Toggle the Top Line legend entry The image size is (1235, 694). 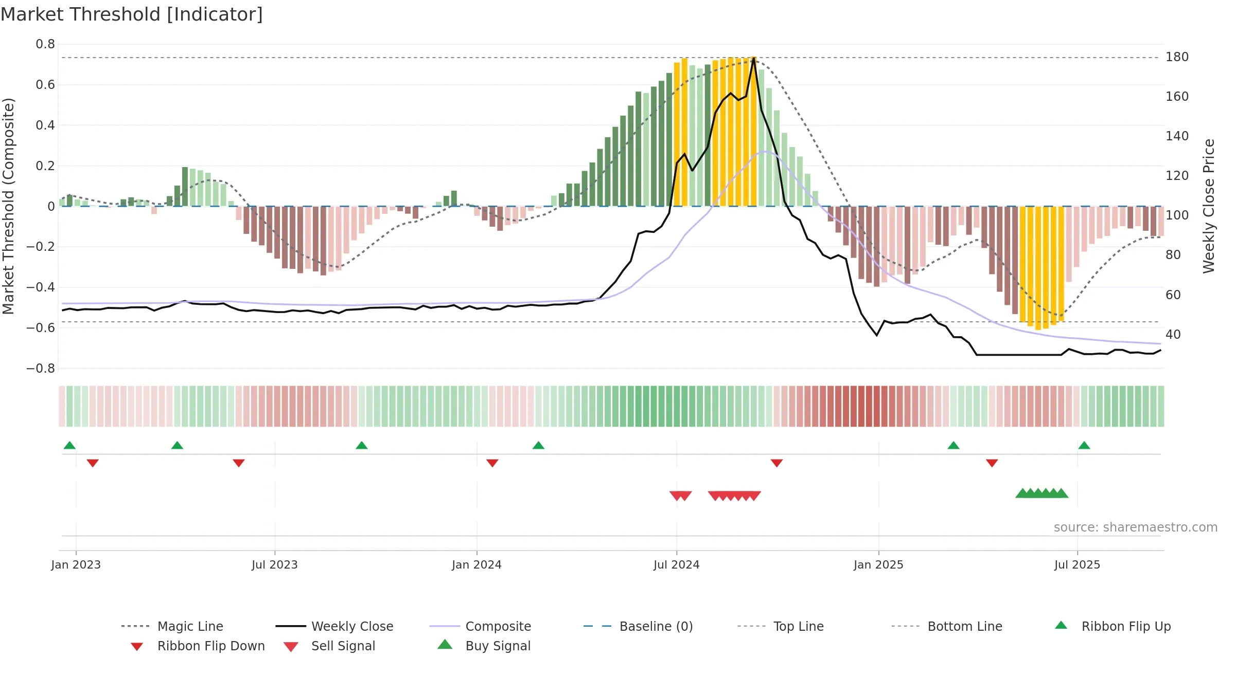tap(780, 626)
